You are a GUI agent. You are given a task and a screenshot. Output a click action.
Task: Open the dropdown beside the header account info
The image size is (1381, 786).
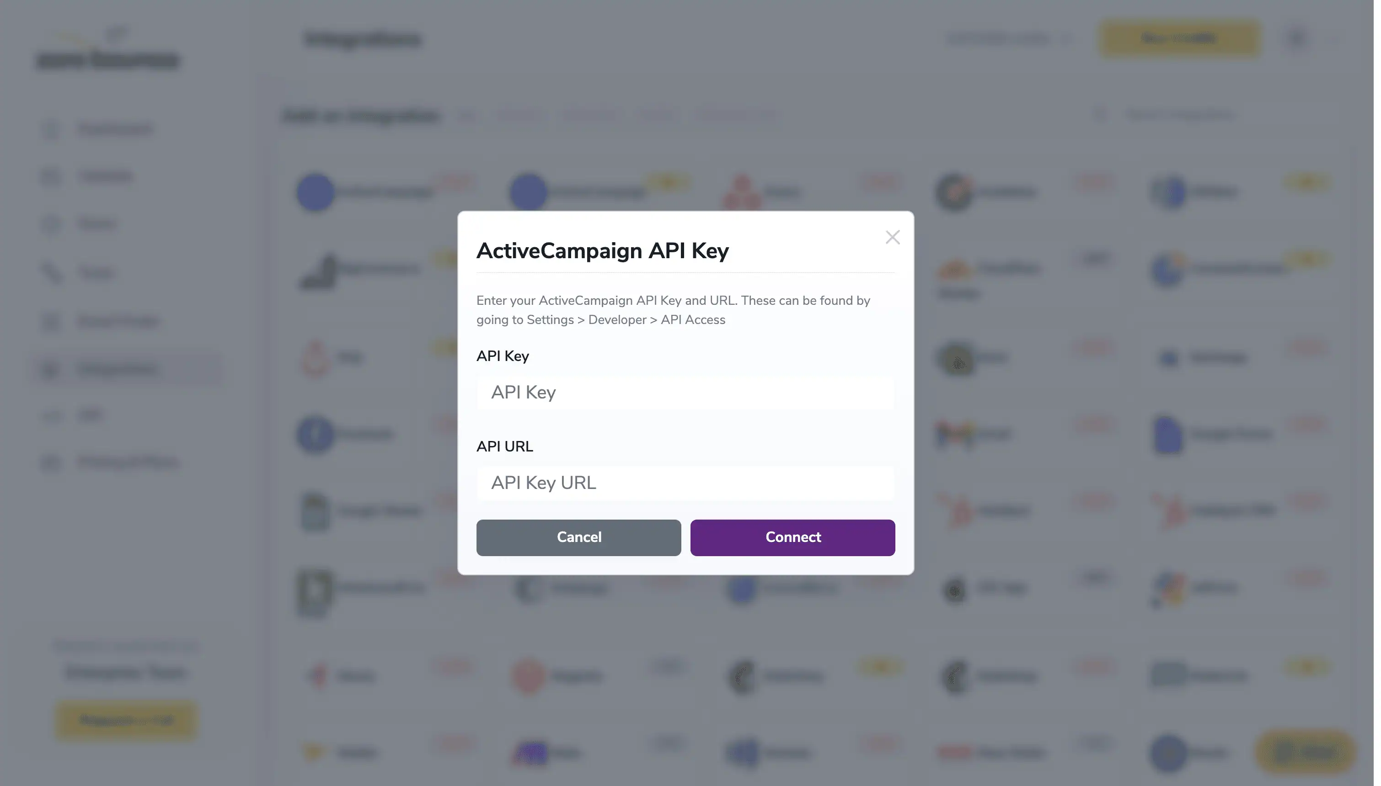point(1068,38)
